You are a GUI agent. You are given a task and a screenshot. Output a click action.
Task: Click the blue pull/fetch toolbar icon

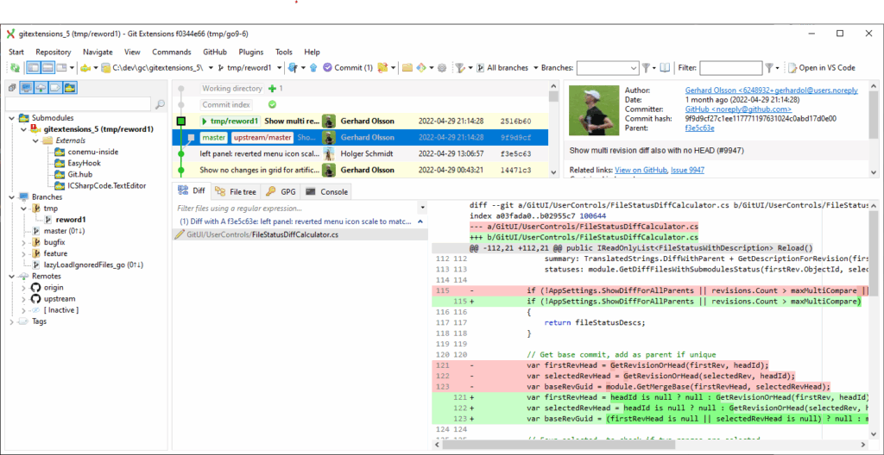point(292,67)
